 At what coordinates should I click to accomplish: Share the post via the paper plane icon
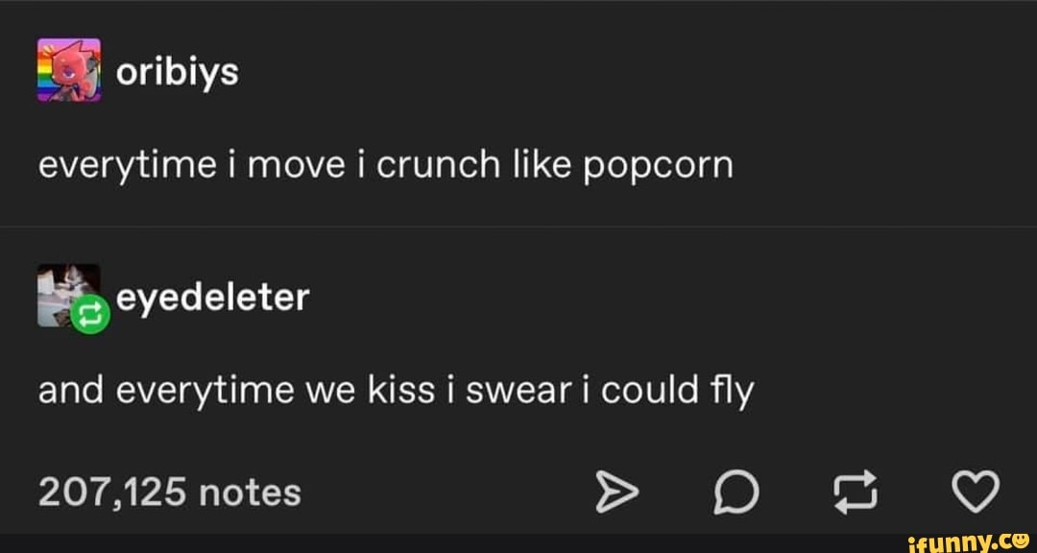click(617, 493)
